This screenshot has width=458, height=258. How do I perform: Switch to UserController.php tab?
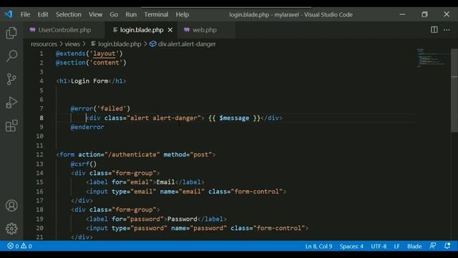click(64, 30)
